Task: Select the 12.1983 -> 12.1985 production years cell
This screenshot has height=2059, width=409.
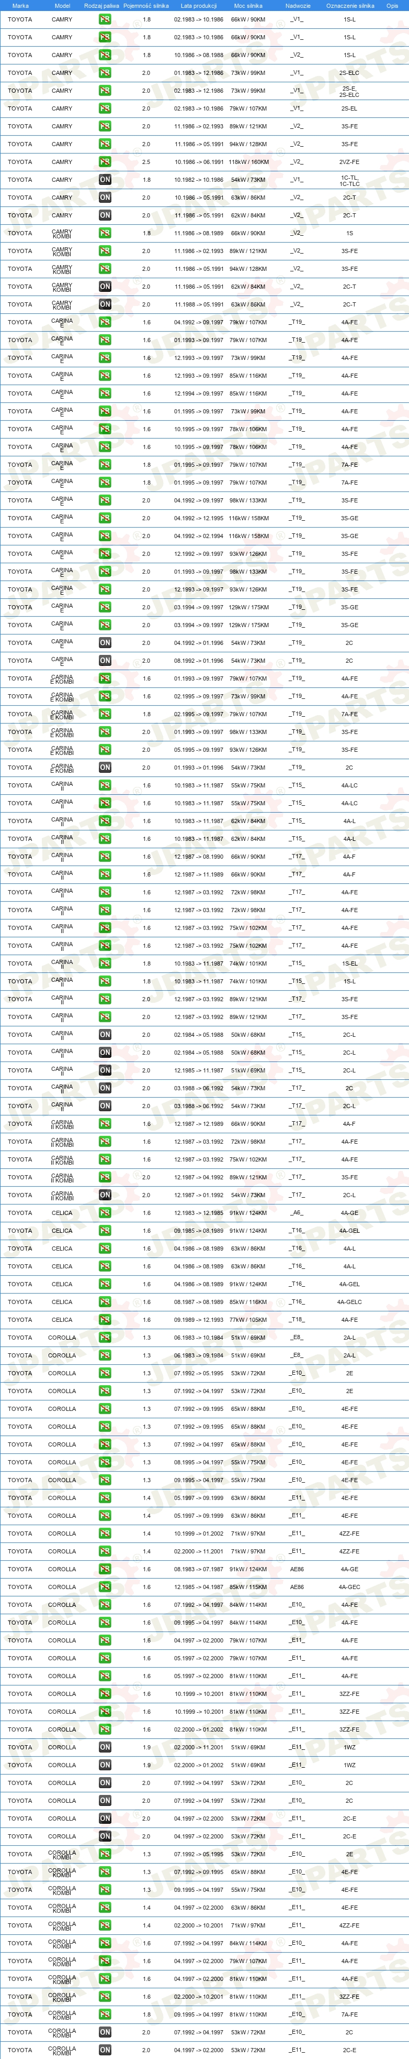Action: click(x=199, y=1213)
